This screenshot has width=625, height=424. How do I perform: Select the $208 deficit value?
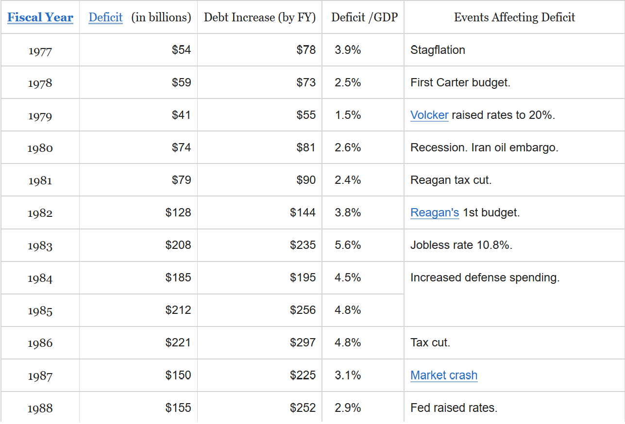178,245
